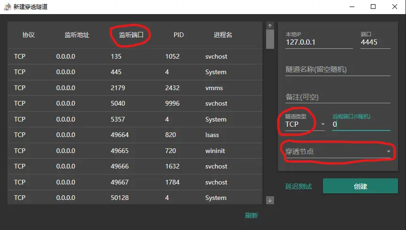The height and width of the screenshot is (230, 406).
Task: Click the 监听端口 column header
Action: pos(131,35)
